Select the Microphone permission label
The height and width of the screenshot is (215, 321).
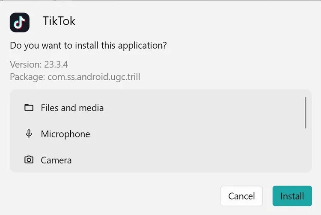65,134
